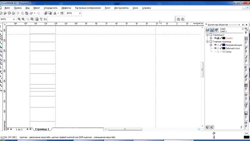
Task: Click Edit across layers in Object Manager
Action: pyautogui.click(x=212, y=30)
